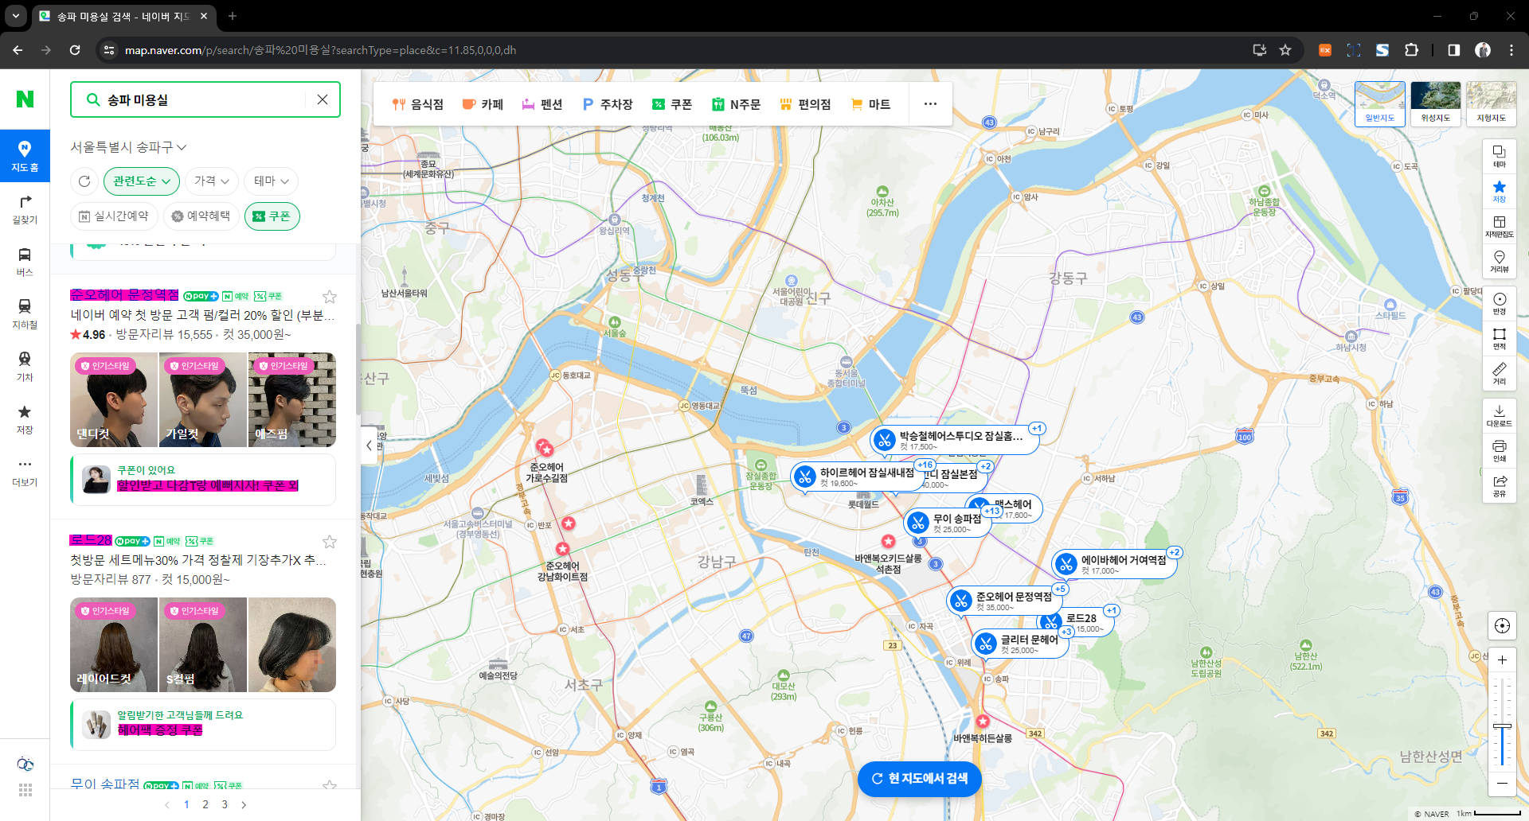Image resolution: width=1529 pixels, height=821 pixels.
Task: Select the 버스 bus icon in sidebar
Action: click(25, 262)
